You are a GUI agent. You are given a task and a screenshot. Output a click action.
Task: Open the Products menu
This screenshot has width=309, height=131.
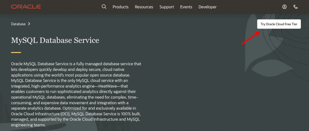click(x=121, y=7)
